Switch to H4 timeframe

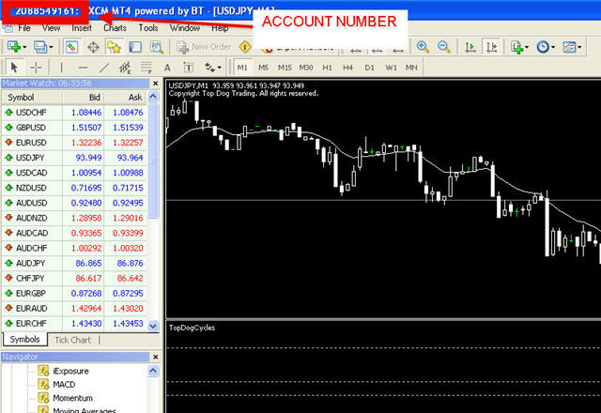coord(347,68)
